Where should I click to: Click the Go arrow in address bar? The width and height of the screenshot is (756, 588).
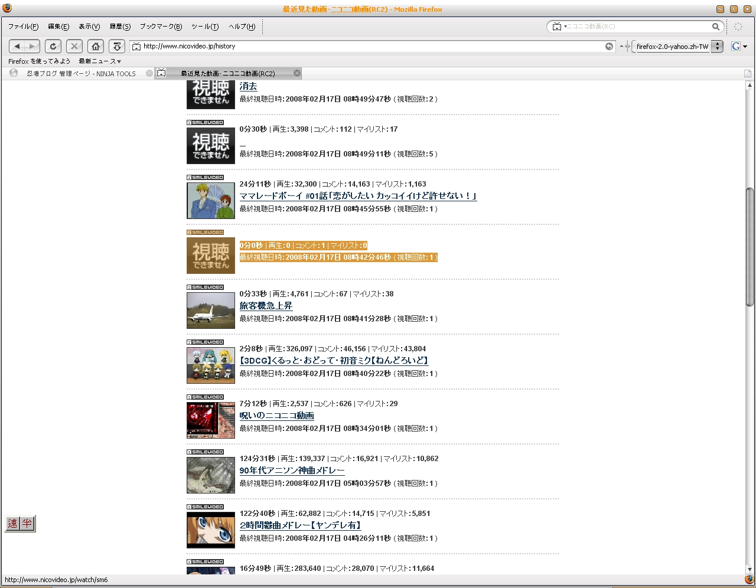(x=610, y=46)
